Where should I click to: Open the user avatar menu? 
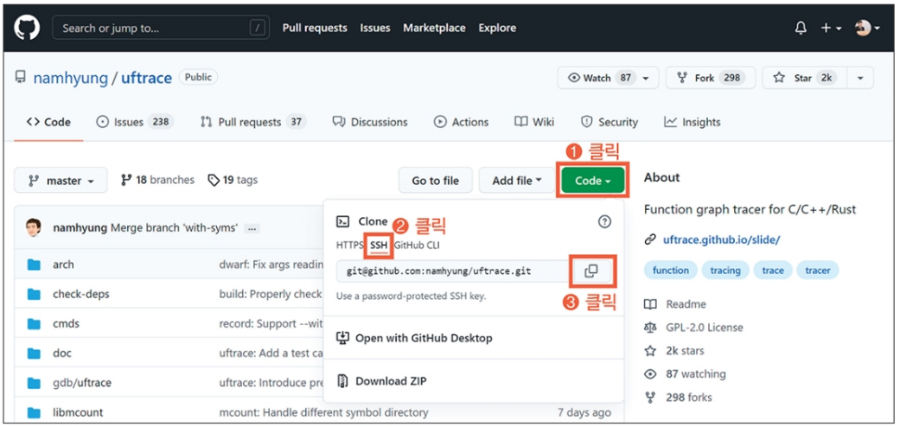coord(867,28)
